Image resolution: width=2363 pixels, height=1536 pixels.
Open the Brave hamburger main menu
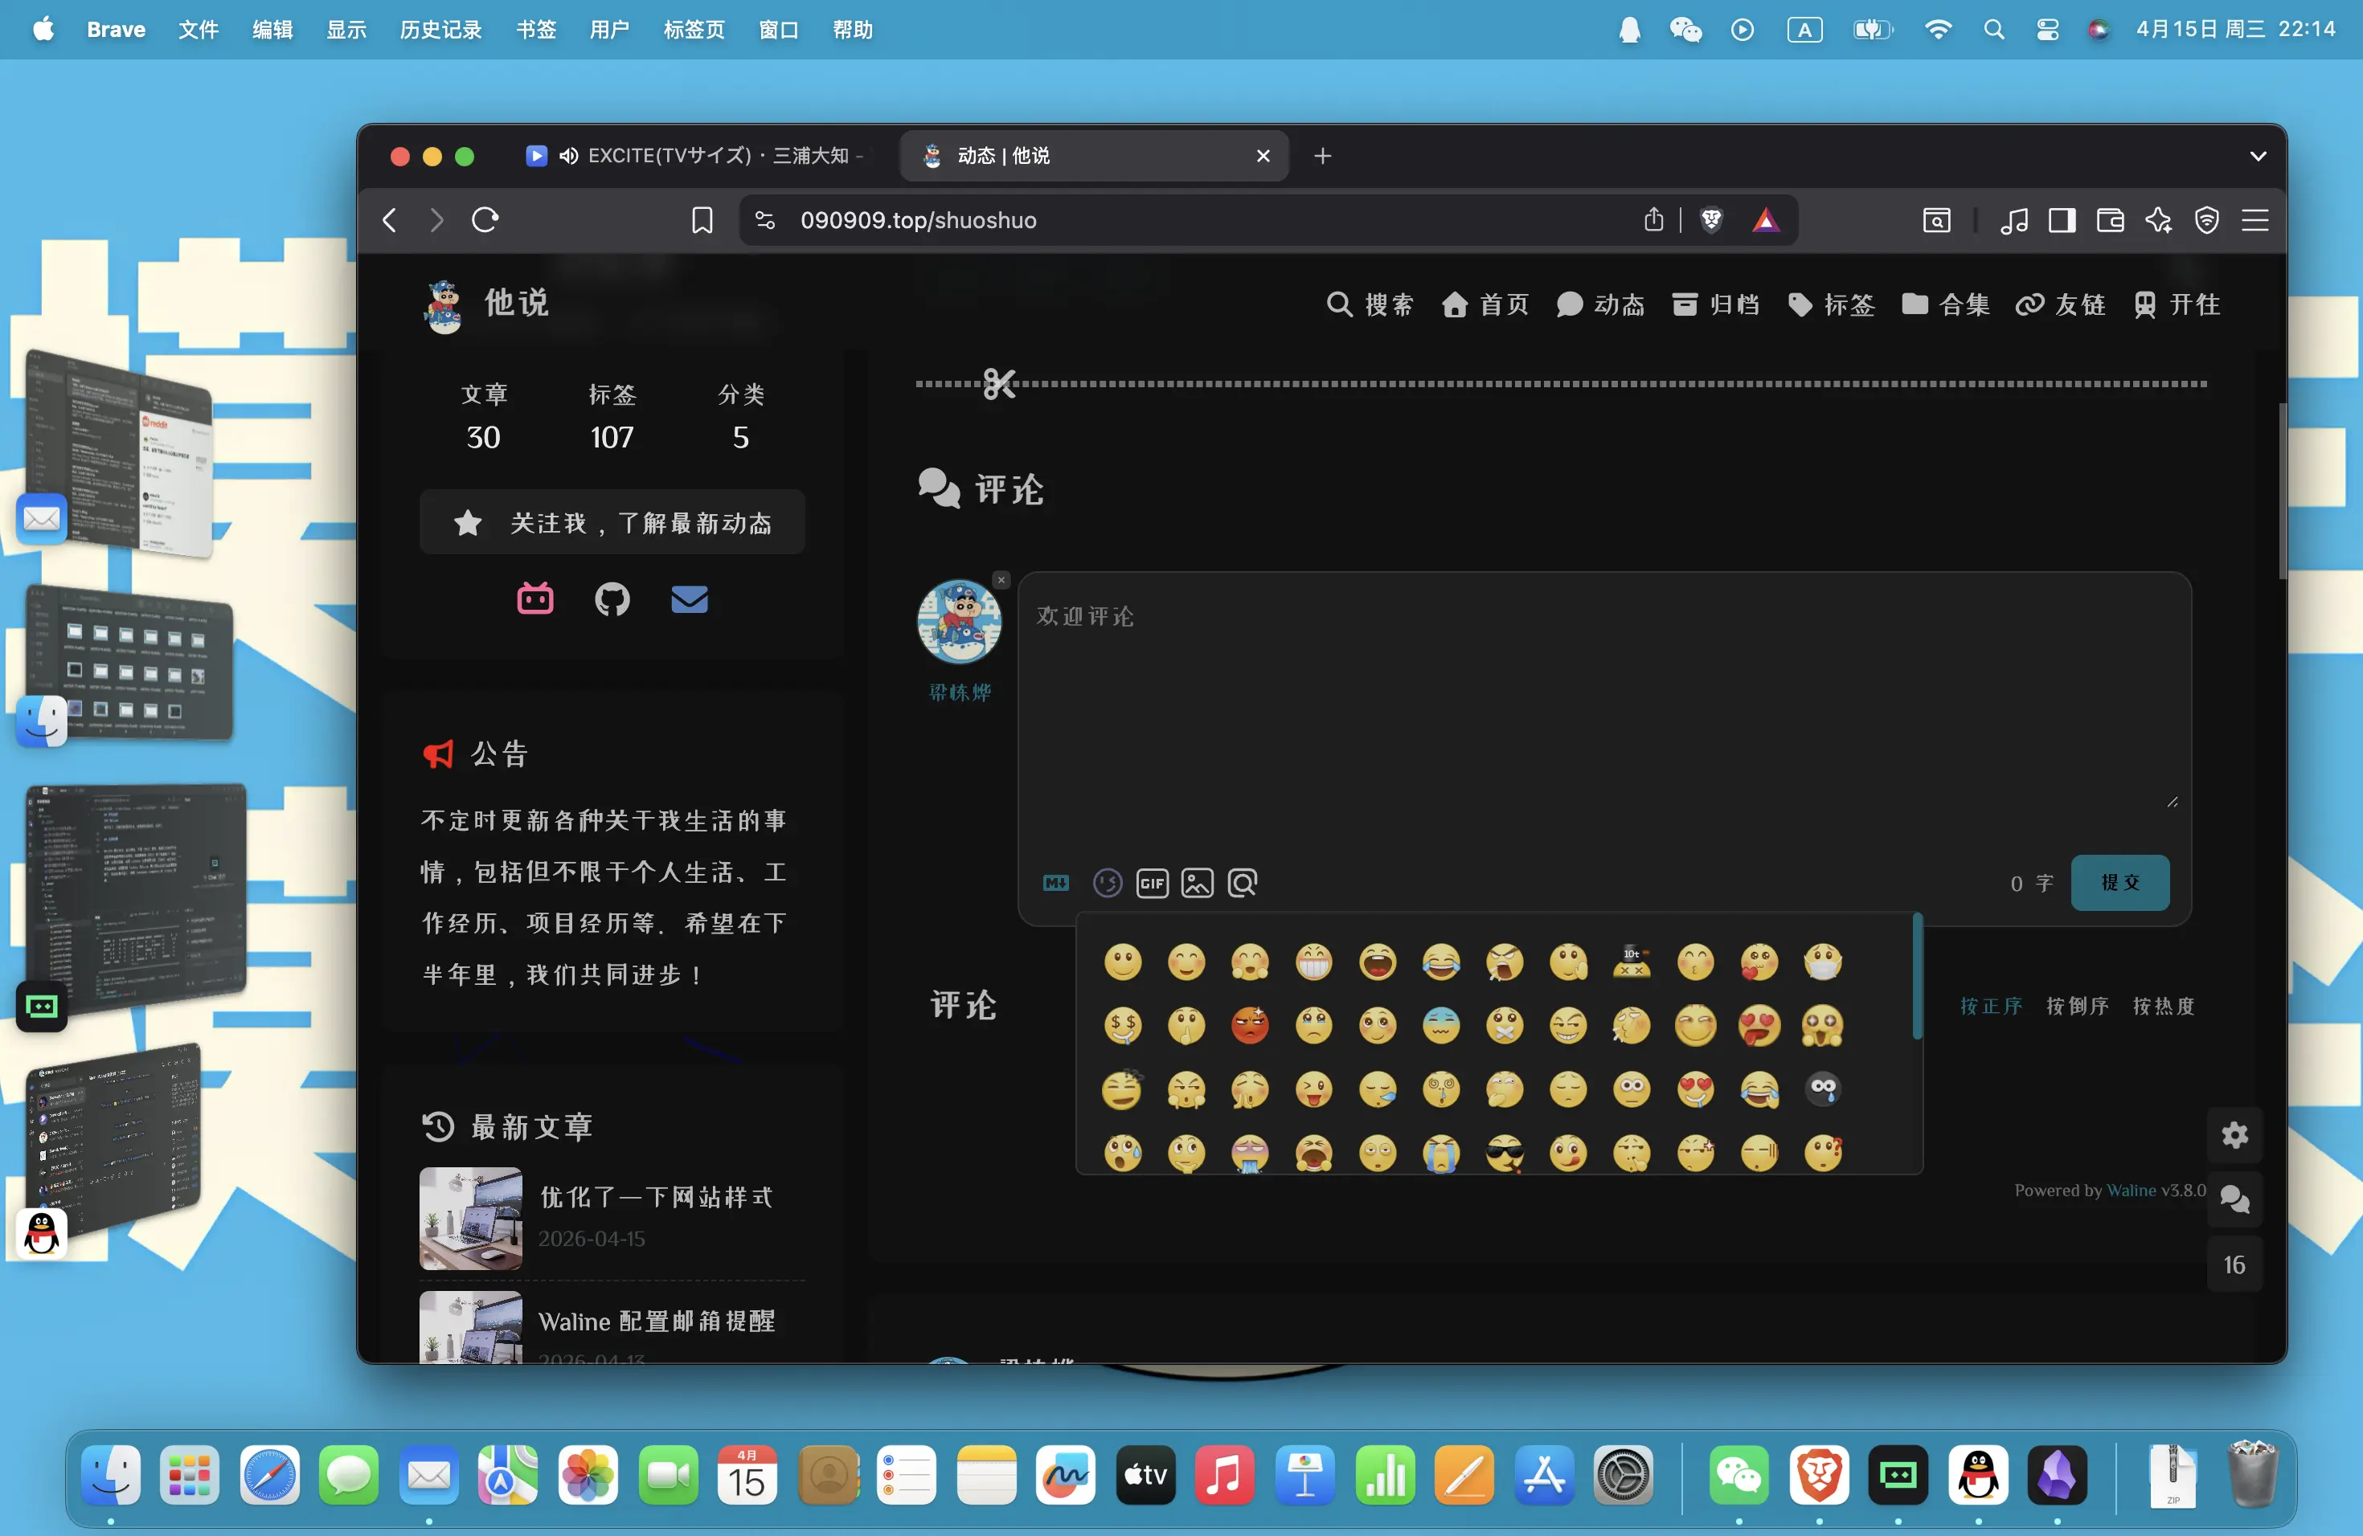(2254, 219)
